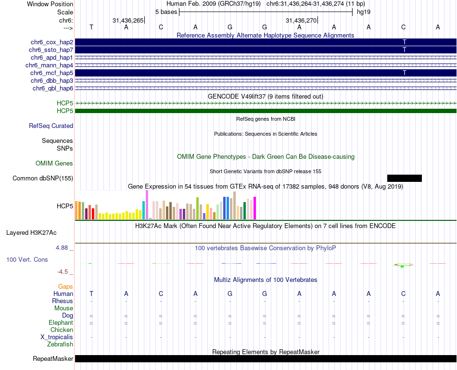The width and height of the screenshot is (457, 370).
Task: Click the Layered H3K27Ac label
Action: 31,233
